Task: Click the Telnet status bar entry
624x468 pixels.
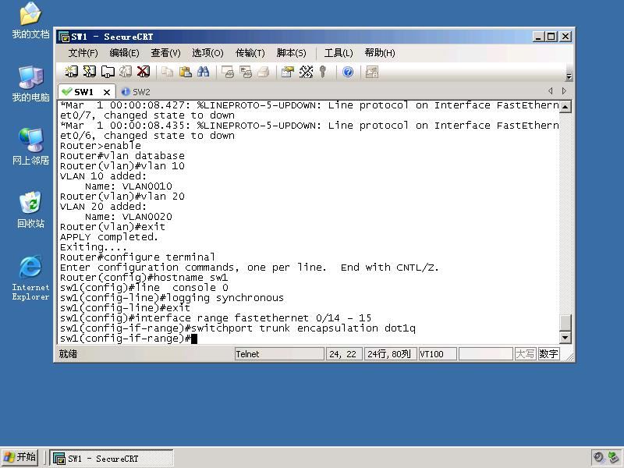Action: point(279,354)
